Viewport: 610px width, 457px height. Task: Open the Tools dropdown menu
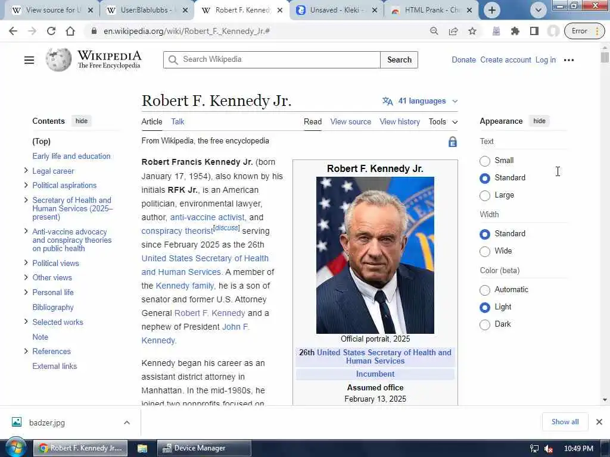(443, 121)
